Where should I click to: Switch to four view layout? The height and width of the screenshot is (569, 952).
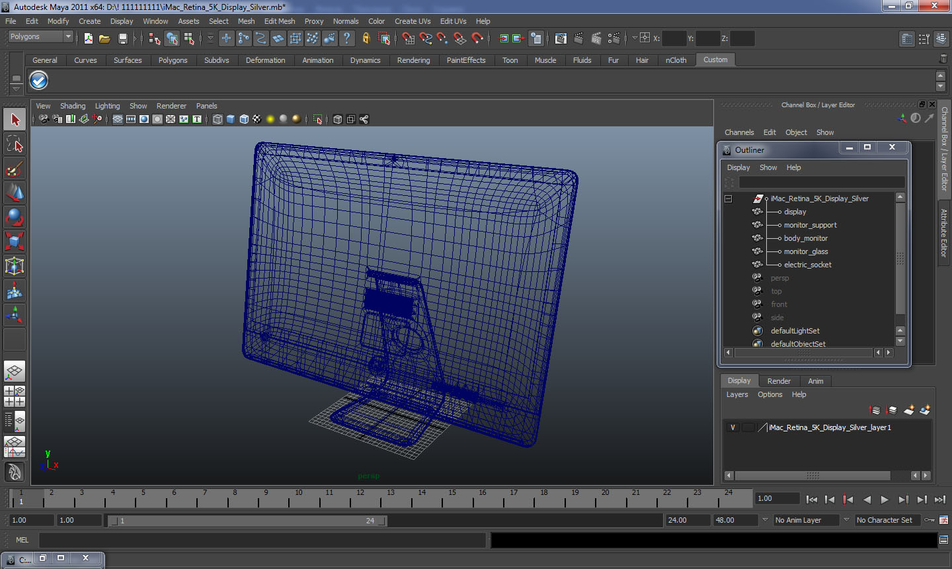pos(15,396)
